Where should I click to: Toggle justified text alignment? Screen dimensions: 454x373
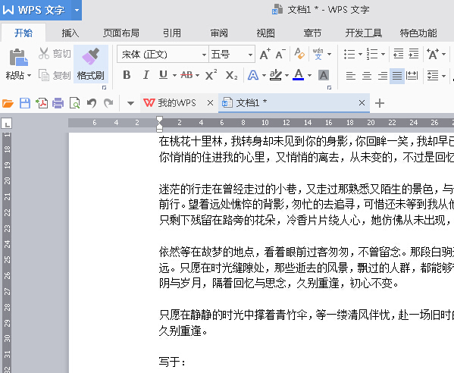tap(397, 76)
